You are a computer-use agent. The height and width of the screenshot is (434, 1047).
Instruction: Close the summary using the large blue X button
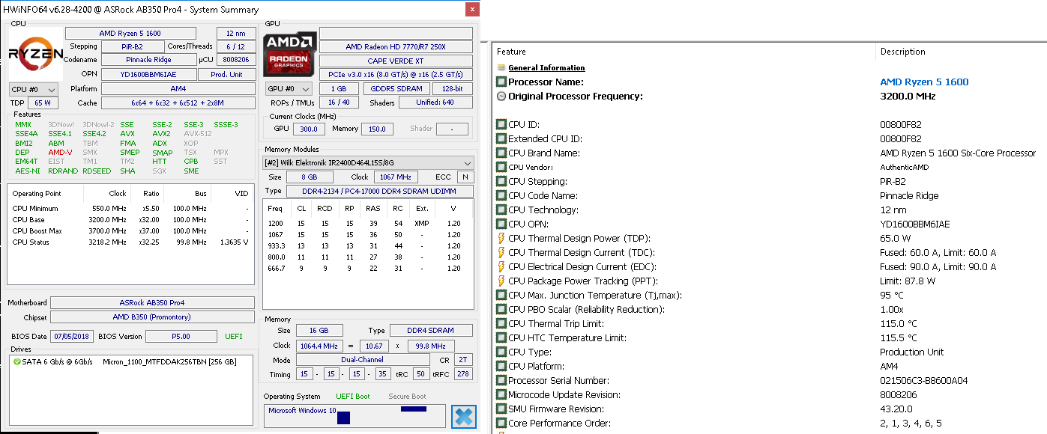pyautogui.click(x=464, y=416)
